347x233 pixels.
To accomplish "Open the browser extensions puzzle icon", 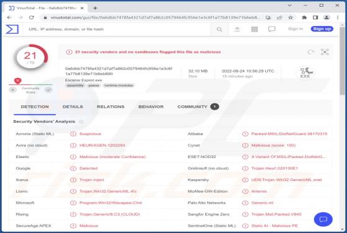I will pos(304,17).
